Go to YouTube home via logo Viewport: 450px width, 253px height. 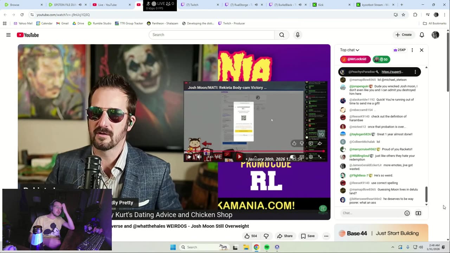pyautogui.click(x=28, y=35)
